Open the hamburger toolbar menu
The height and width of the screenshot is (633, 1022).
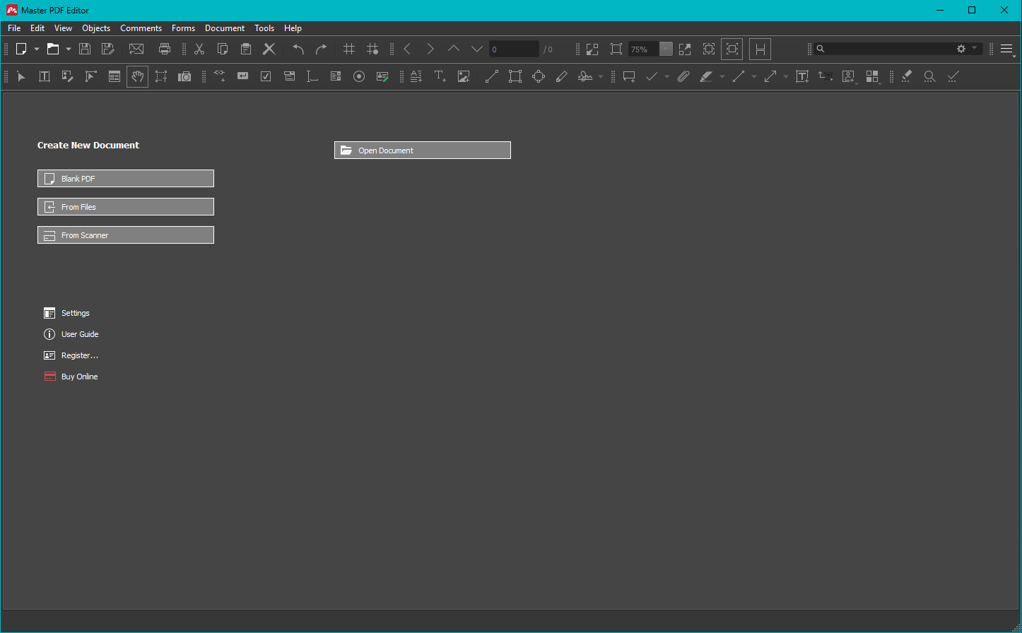tap(1007, 49)
